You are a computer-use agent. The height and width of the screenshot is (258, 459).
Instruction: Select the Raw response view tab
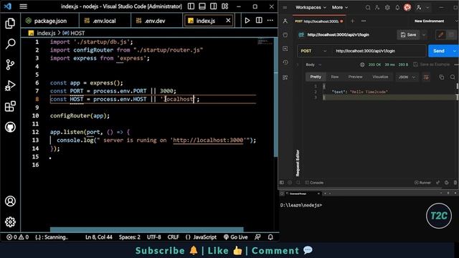point(335,77)
